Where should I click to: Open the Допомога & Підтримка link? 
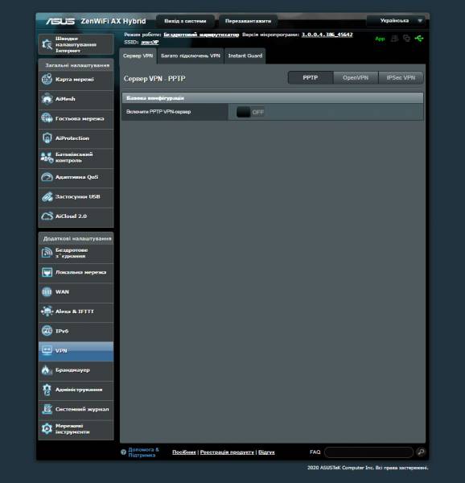[143, 452]
